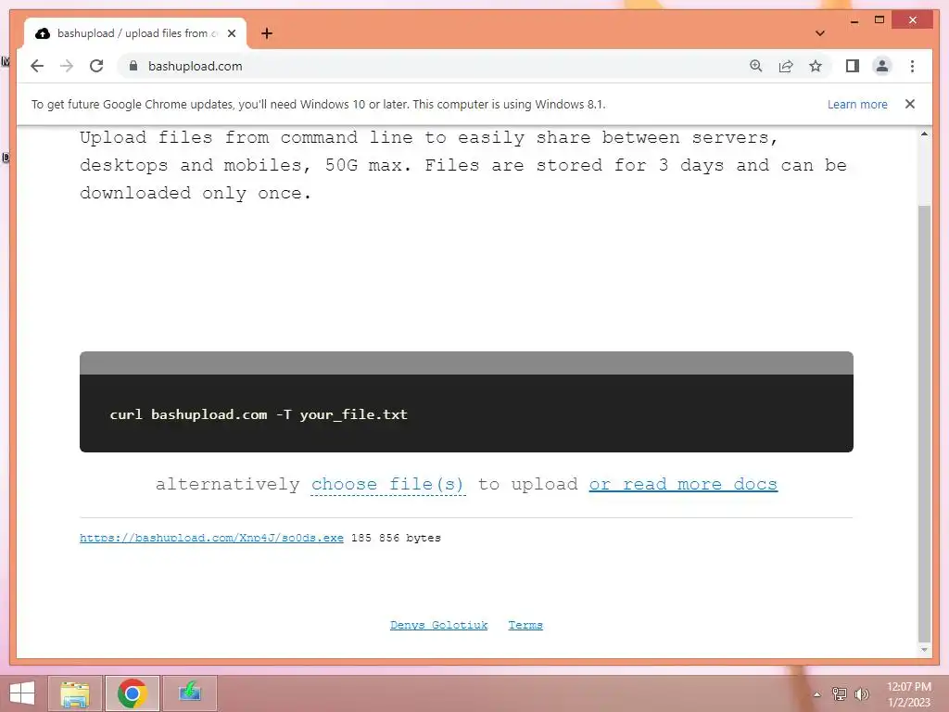The image size is (949, 712).
Task: Go back to the previous page
Action: (x=37, y=66)
